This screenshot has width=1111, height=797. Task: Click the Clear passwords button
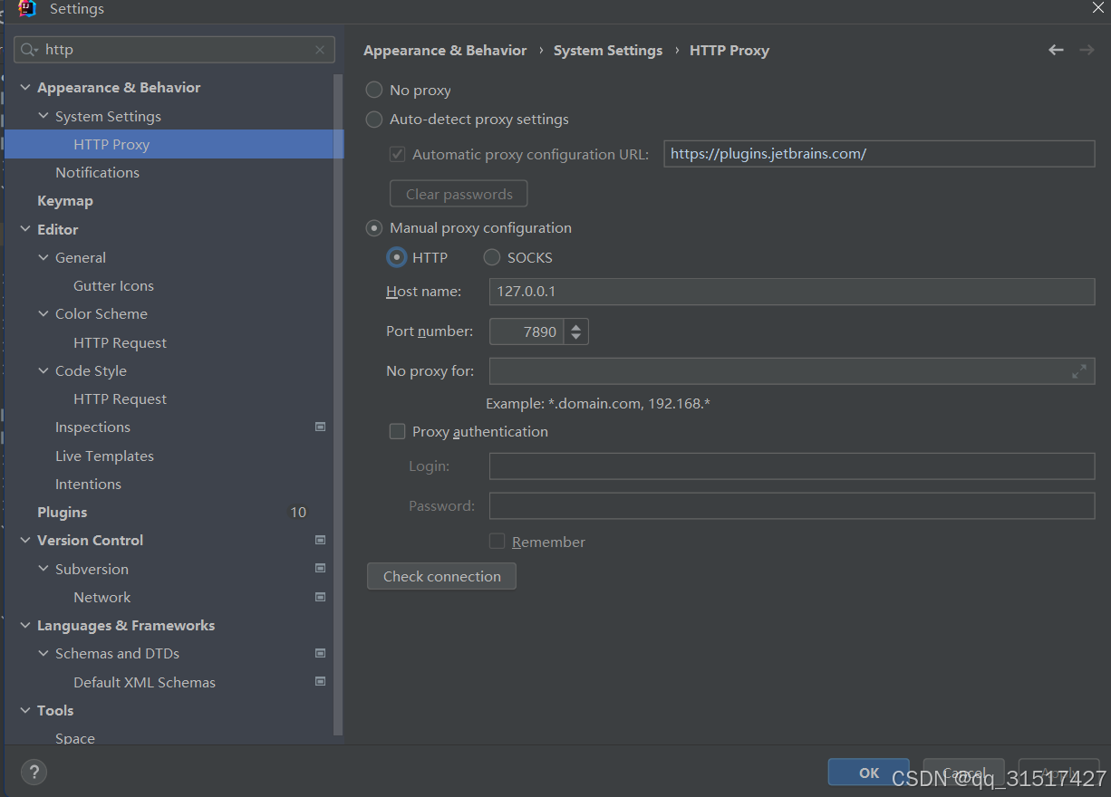tap(459, 194)
